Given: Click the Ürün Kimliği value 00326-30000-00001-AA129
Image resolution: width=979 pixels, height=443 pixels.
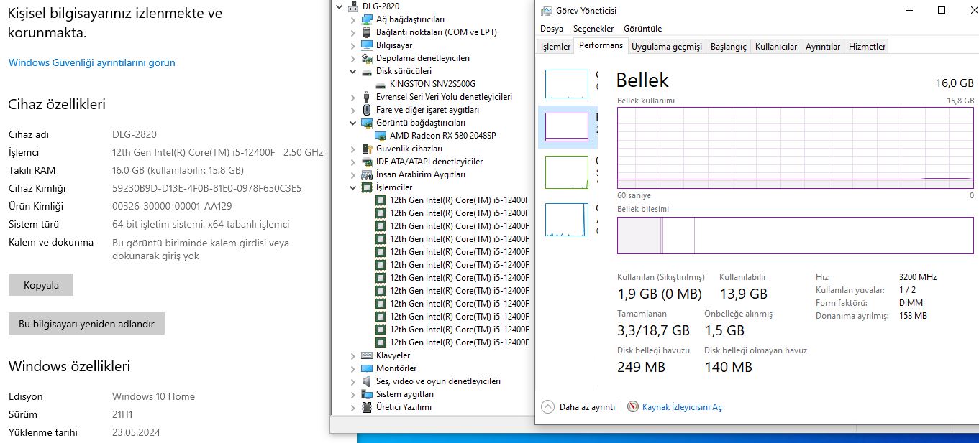Looking at the screenshot, I should coord(172,206).
